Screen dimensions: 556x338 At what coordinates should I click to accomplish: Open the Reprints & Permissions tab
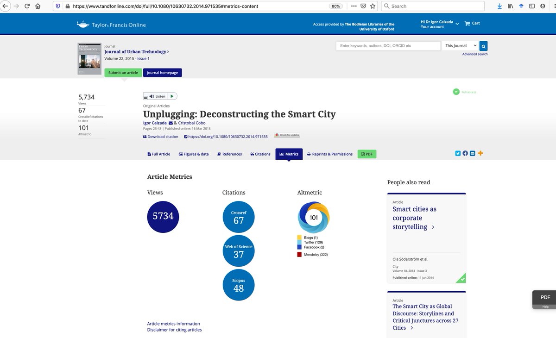330,154
